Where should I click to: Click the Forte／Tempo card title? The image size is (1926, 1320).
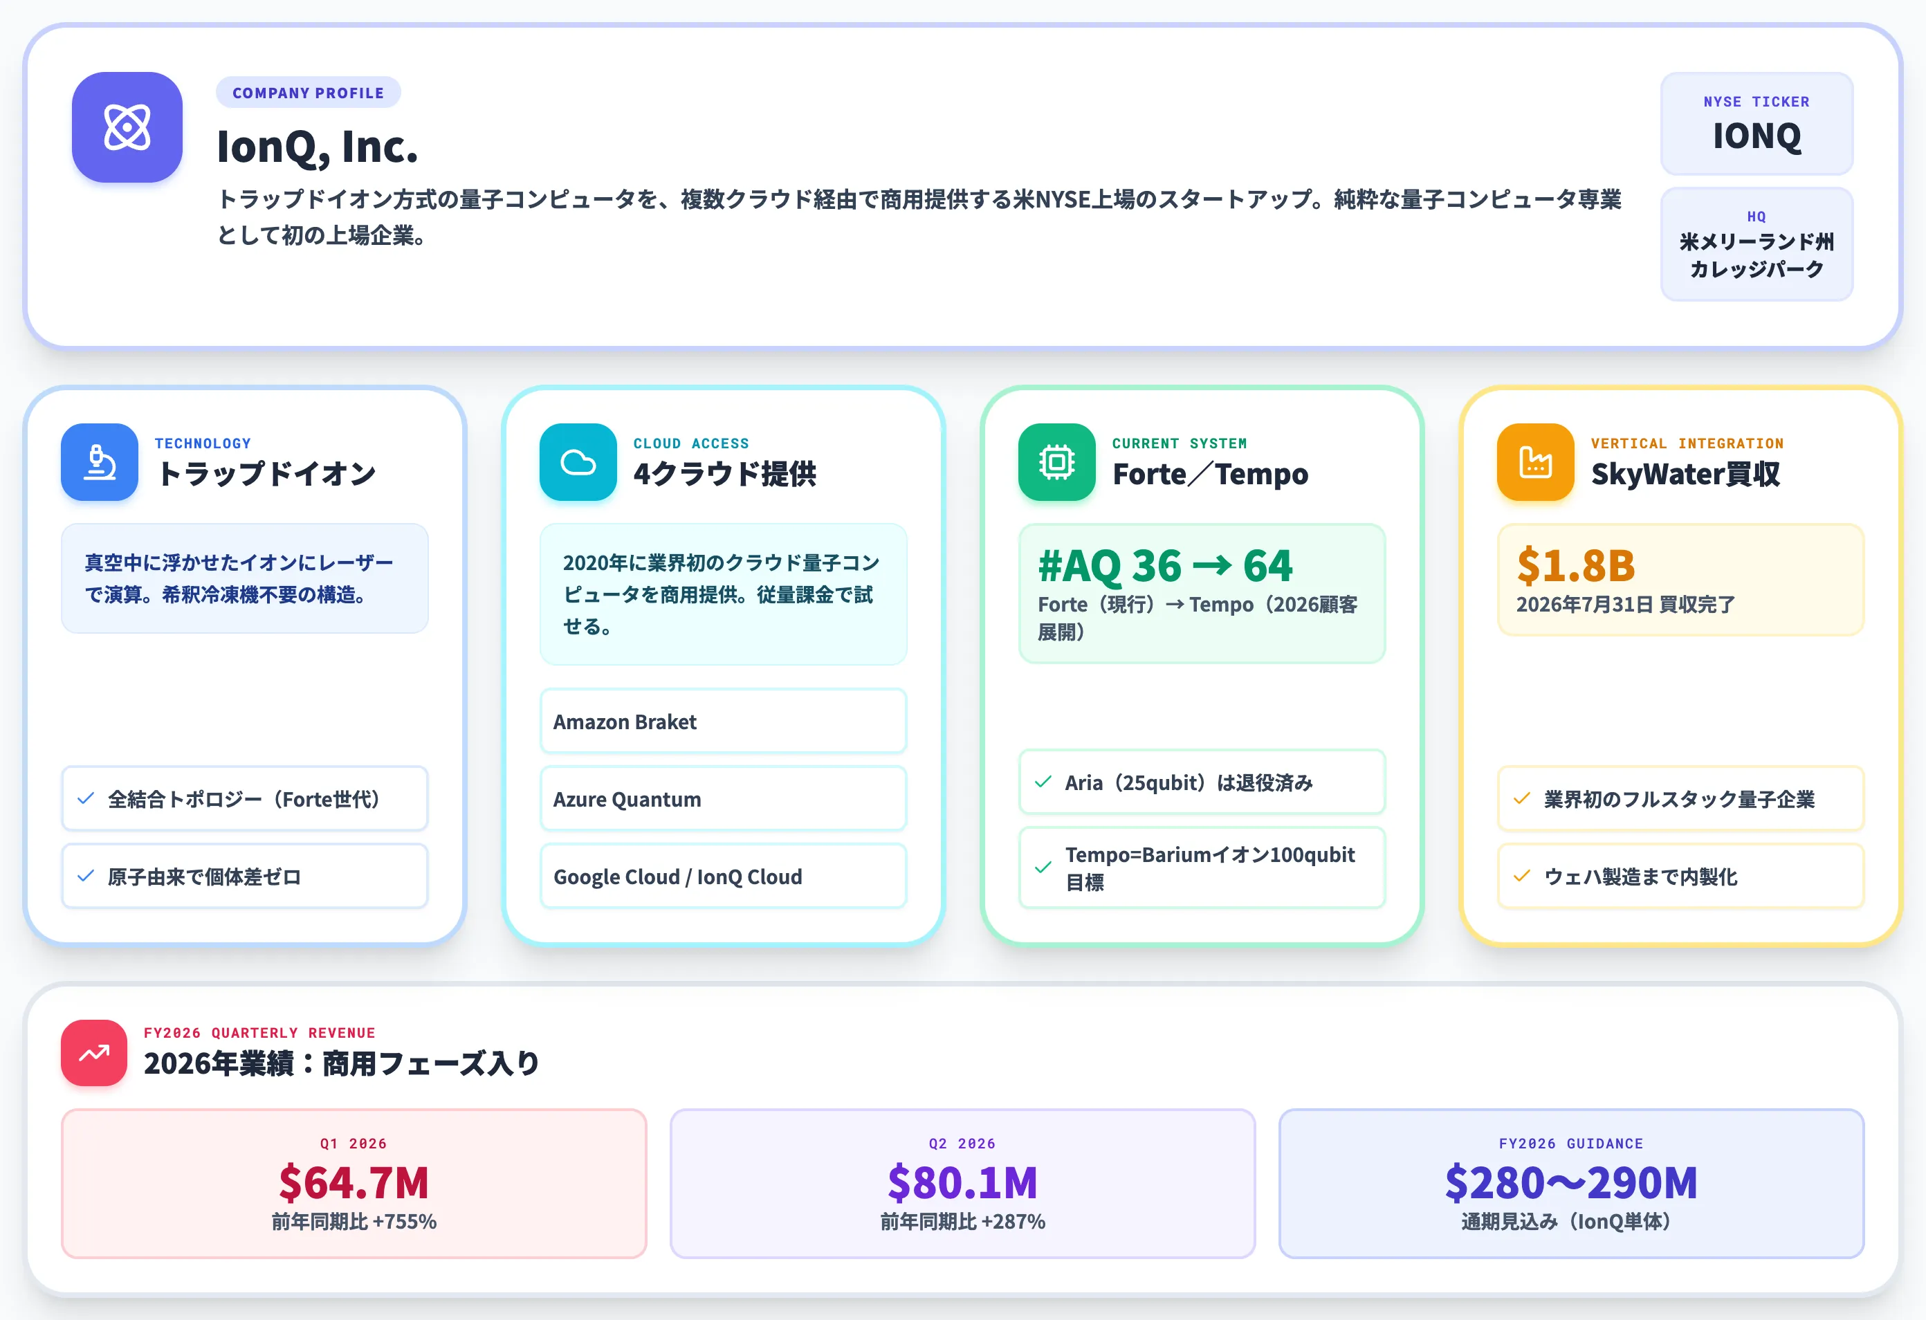click(1210, 474)
